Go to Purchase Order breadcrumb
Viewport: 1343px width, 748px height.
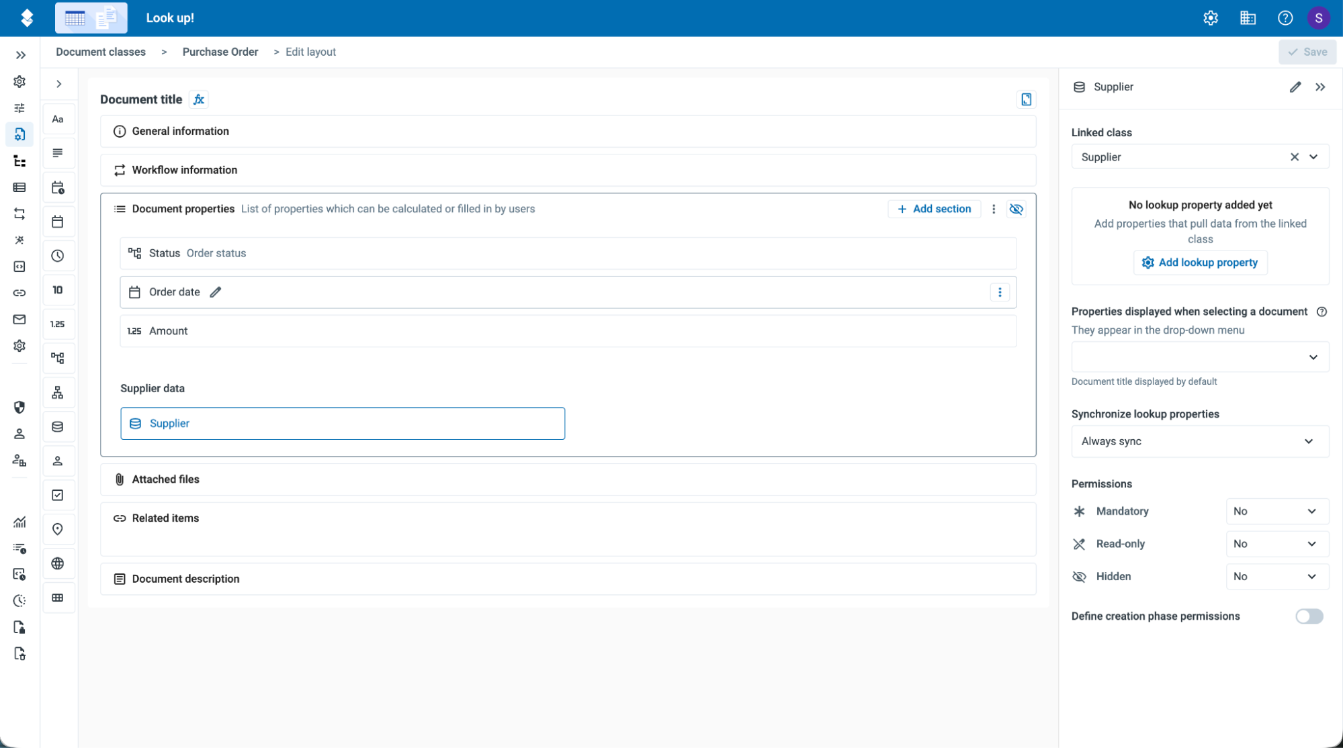point(220,52)
